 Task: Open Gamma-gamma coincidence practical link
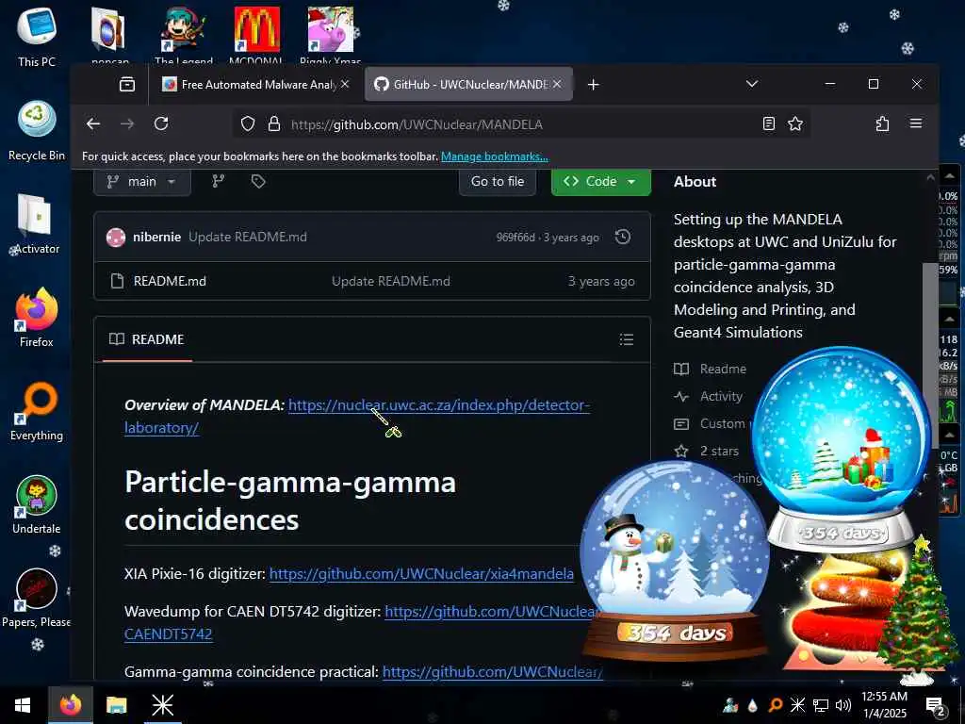coord(492,671)
